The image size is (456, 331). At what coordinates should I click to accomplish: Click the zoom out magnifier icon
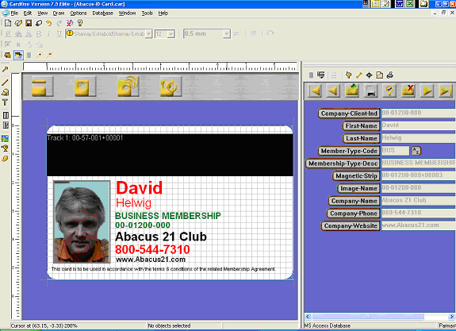(x=50, y=55)
